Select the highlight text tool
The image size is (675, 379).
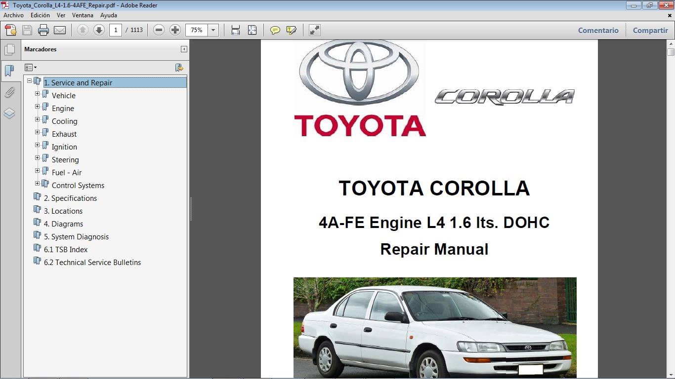[x=291, y=30]
